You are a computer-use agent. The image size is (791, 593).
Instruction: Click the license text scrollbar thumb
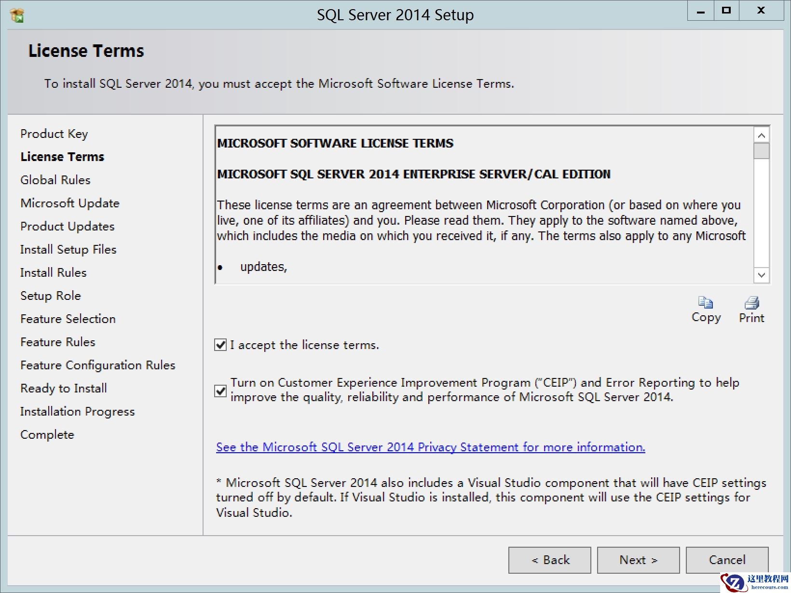point(761,151)
